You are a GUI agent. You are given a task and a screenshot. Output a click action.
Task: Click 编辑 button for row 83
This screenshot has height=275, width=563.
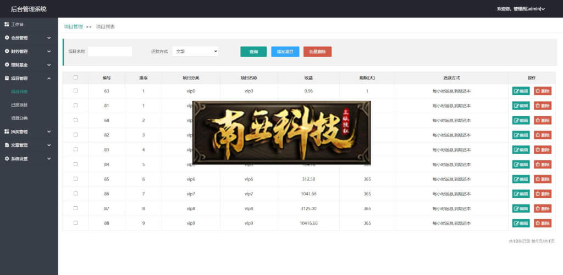coord(521,150)
